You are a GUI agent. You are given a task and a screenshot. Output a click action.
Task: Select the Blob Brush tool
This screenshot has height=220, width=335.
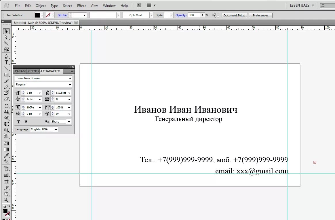pyautogui.click(x=6, y=93)
